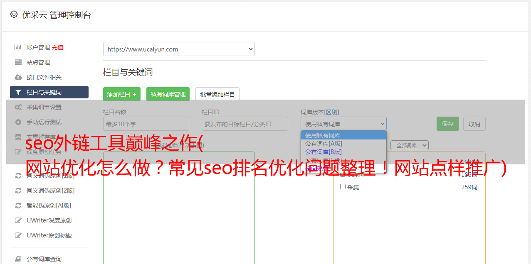Click the 添加栏目 + green button
Image resolution: width=531 pixels, height=264 pixels.
[x=122, y=94]
